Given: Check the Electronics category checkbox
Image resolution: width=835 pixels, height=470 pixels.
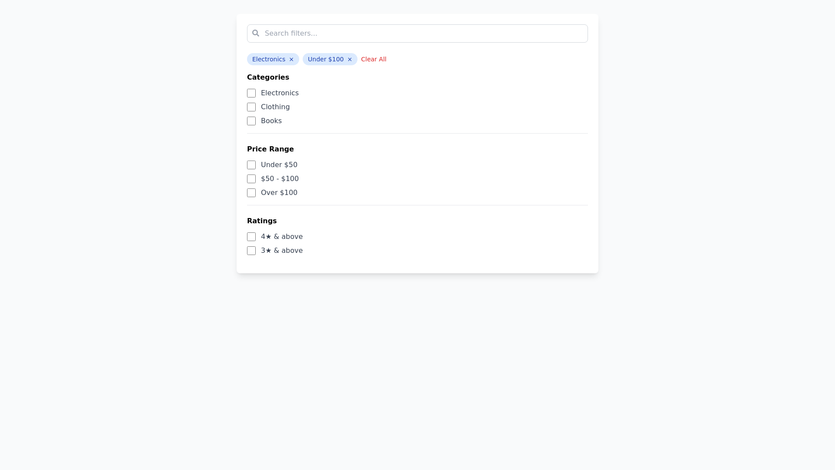Looking at the screenshot, I should point(251,93).
